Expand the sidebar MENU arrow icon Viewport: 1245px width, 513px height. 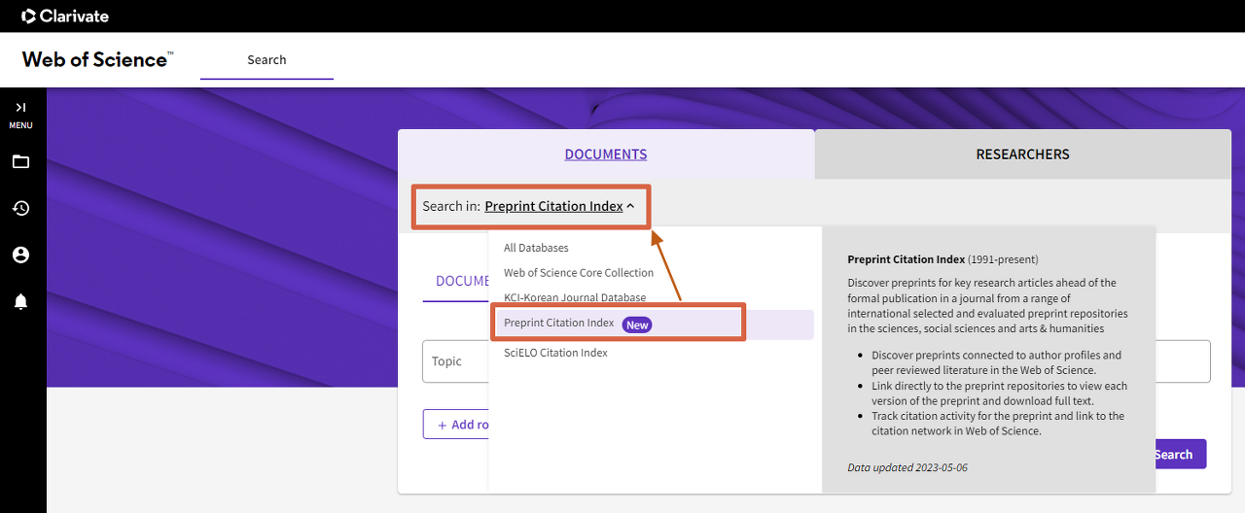click(20, 107)
